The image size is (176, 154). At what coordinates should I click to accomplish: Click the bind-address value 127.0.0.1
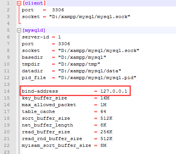(x=114, y=91)
